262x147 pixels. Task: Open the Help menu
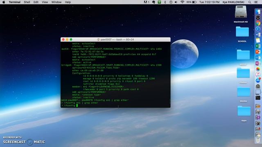pos(68,2)
